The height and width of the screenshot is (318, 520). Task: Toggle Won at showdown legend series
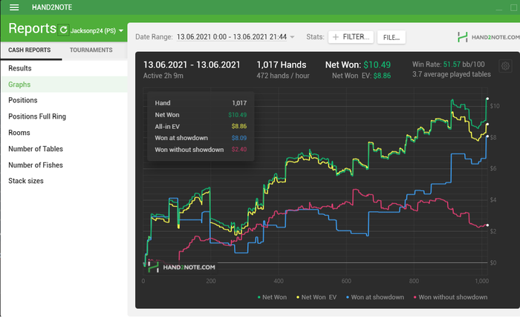374,297
